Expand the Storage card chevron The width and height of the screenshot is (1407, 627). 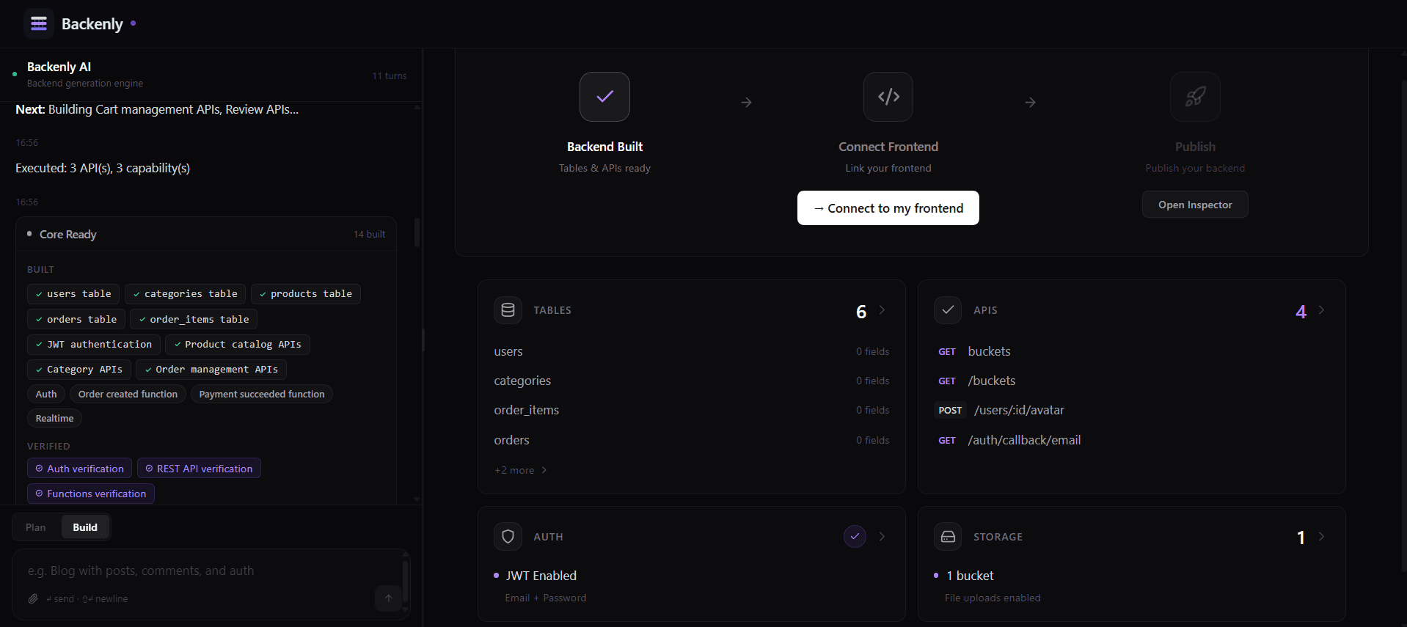coord(1321,537)
